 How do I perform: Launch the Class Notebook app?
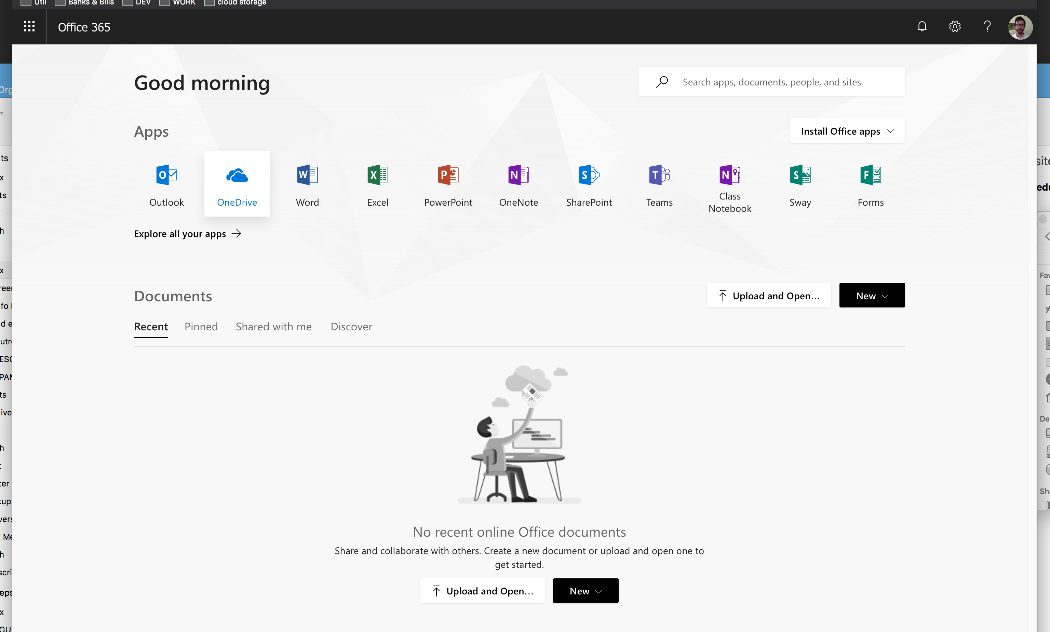(730, 184)
